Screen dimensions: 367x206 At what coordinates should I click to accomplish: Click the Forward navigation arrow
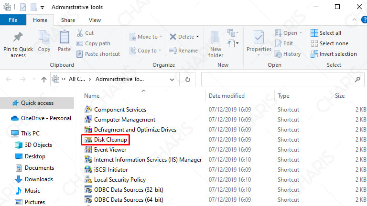coord(23,80)
